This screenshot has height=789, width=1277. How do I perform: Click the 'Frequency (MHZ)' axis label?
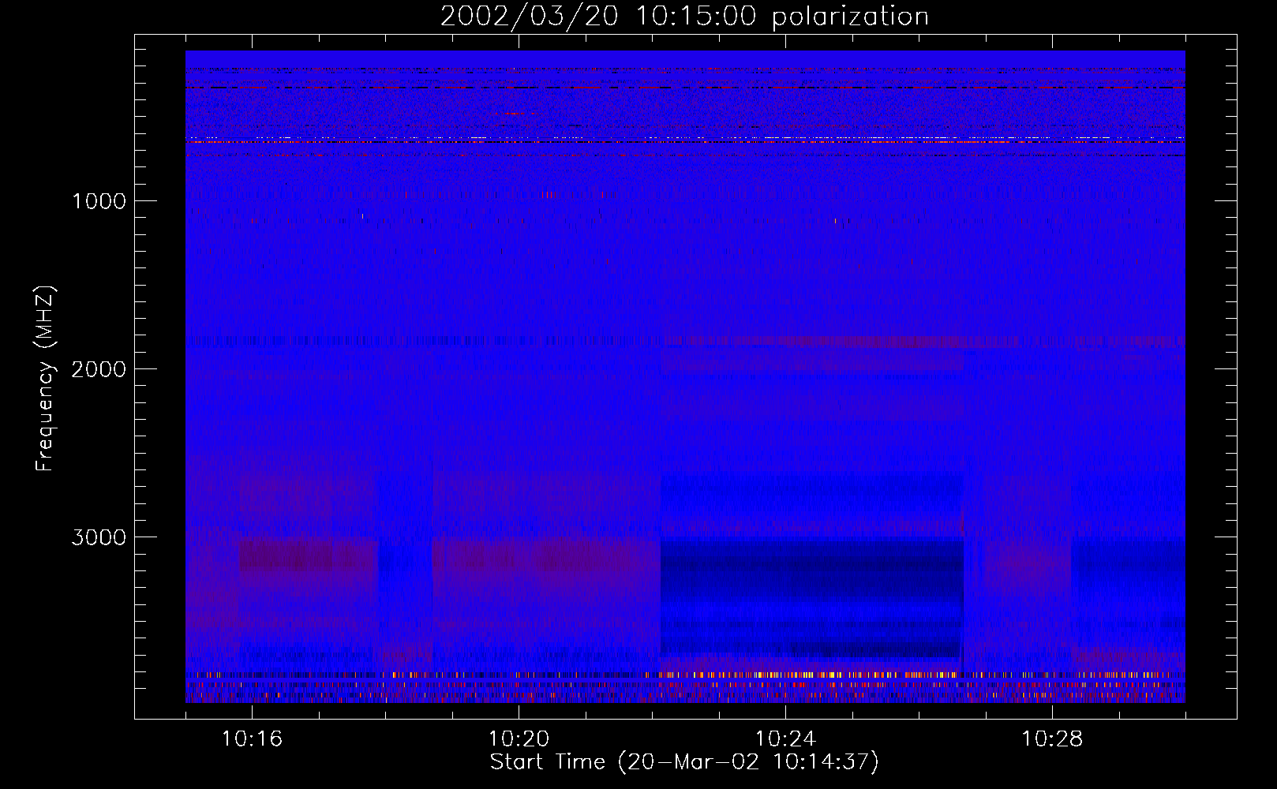pyautogui.click(x=45, y=379)
